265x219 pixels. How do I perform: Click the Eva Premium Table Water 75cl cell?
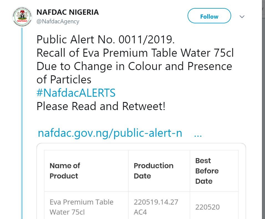86,205
